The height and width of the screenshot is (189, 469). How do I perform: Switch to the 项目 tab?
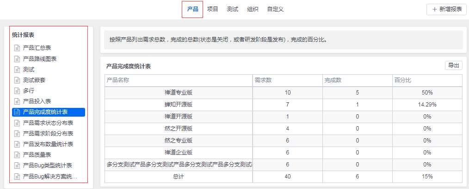pyautogui.click(x=213, y=9)
